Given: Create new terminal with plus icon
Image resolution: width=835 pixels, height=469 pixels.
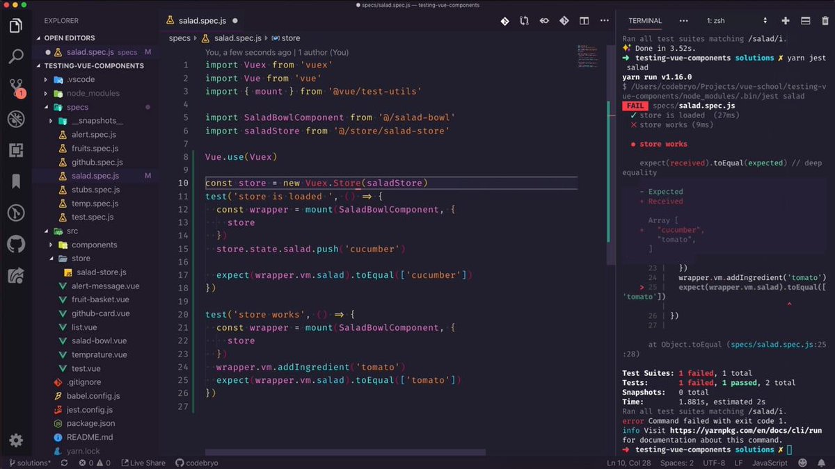Looking at the screenshot, I should (x=786, y=21).
